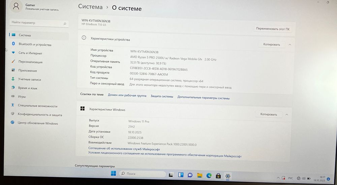Select device ID C018EB51-2CC8-4ED8-AD18-0619A702B8A5
This screenshot has height=185, width=337.
pos(159,69)
